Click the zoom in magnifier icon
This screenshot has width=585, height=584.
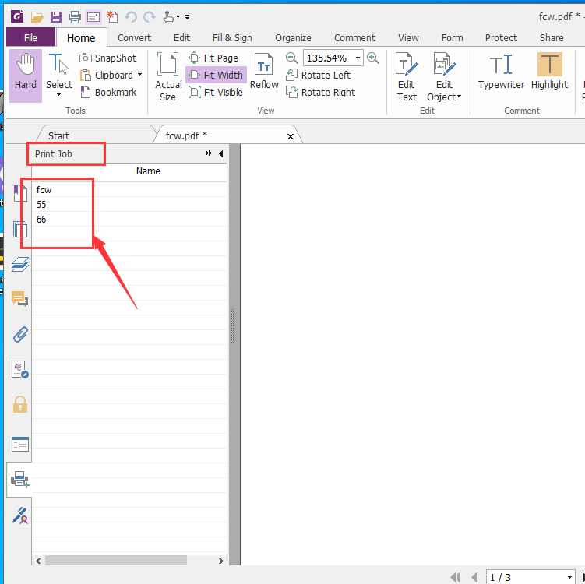click(373, 58)
